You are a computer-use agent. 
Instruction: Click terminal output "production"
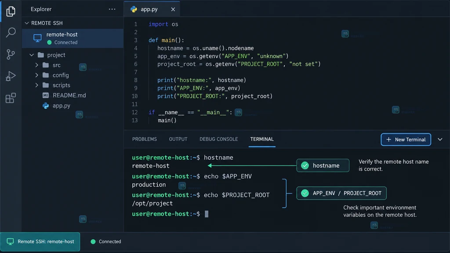[149, 184]
